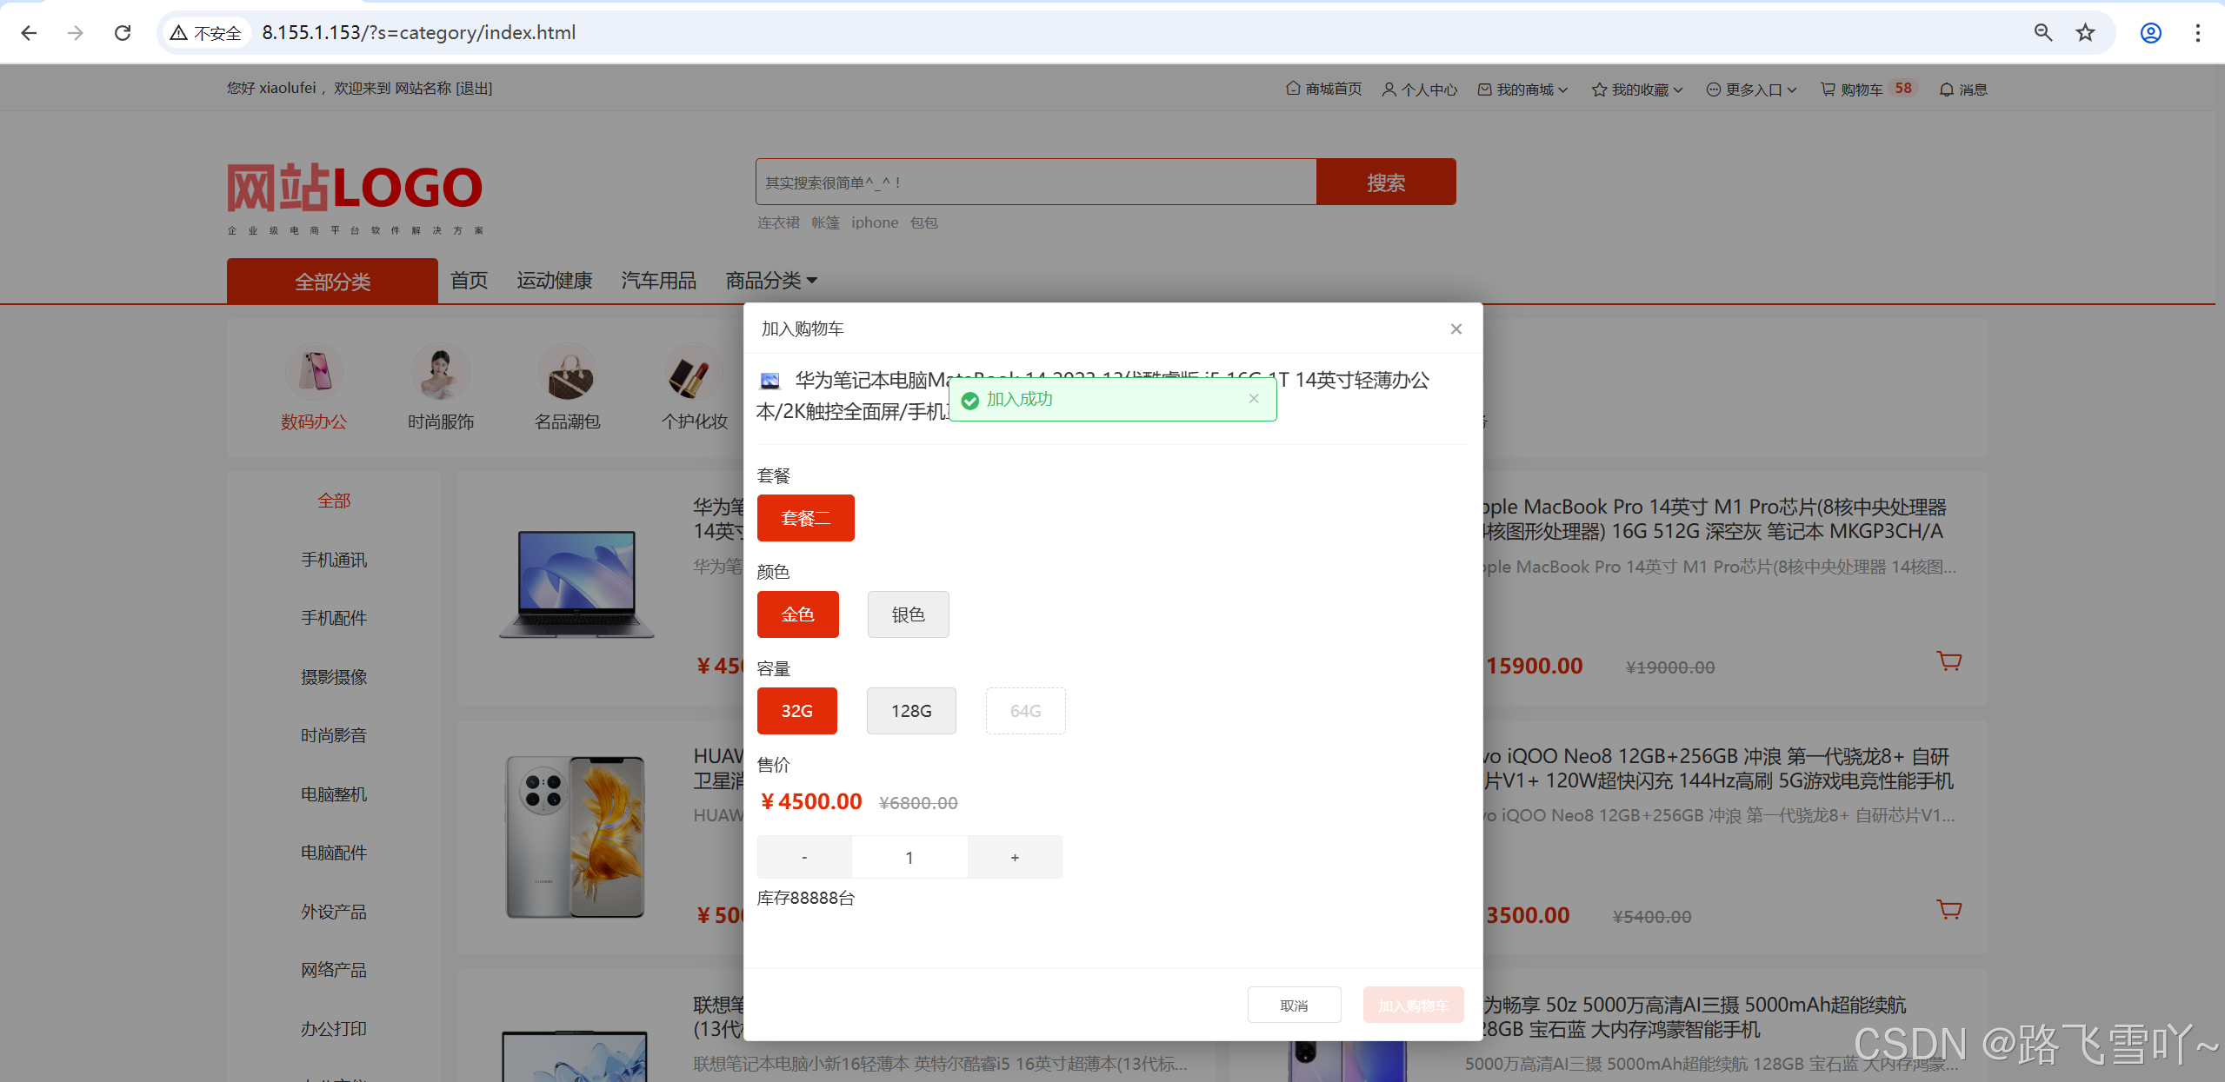Click the 消息 notification bell icon

click(x=1947, y=89)
